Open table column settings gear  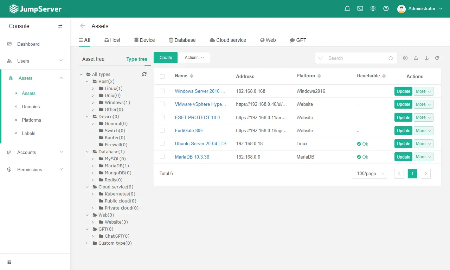coord(405,58)
